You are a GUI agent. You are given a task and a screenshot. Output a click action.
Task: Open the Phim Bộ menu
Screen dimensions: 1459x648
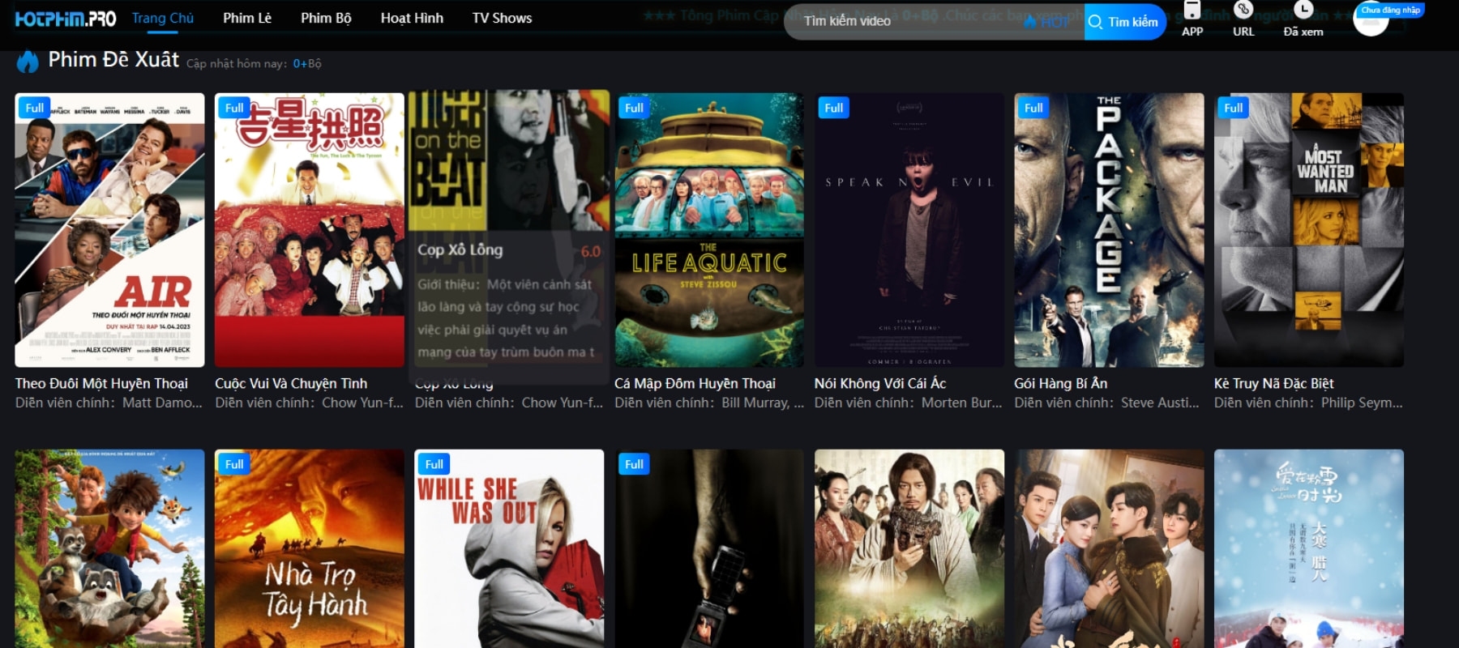(x=326, y=18)
